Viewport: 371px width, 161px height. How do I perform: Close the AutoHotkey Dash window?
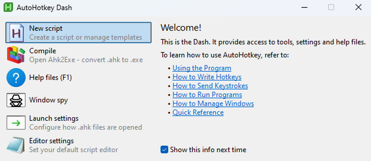click(x=358, y=7)
